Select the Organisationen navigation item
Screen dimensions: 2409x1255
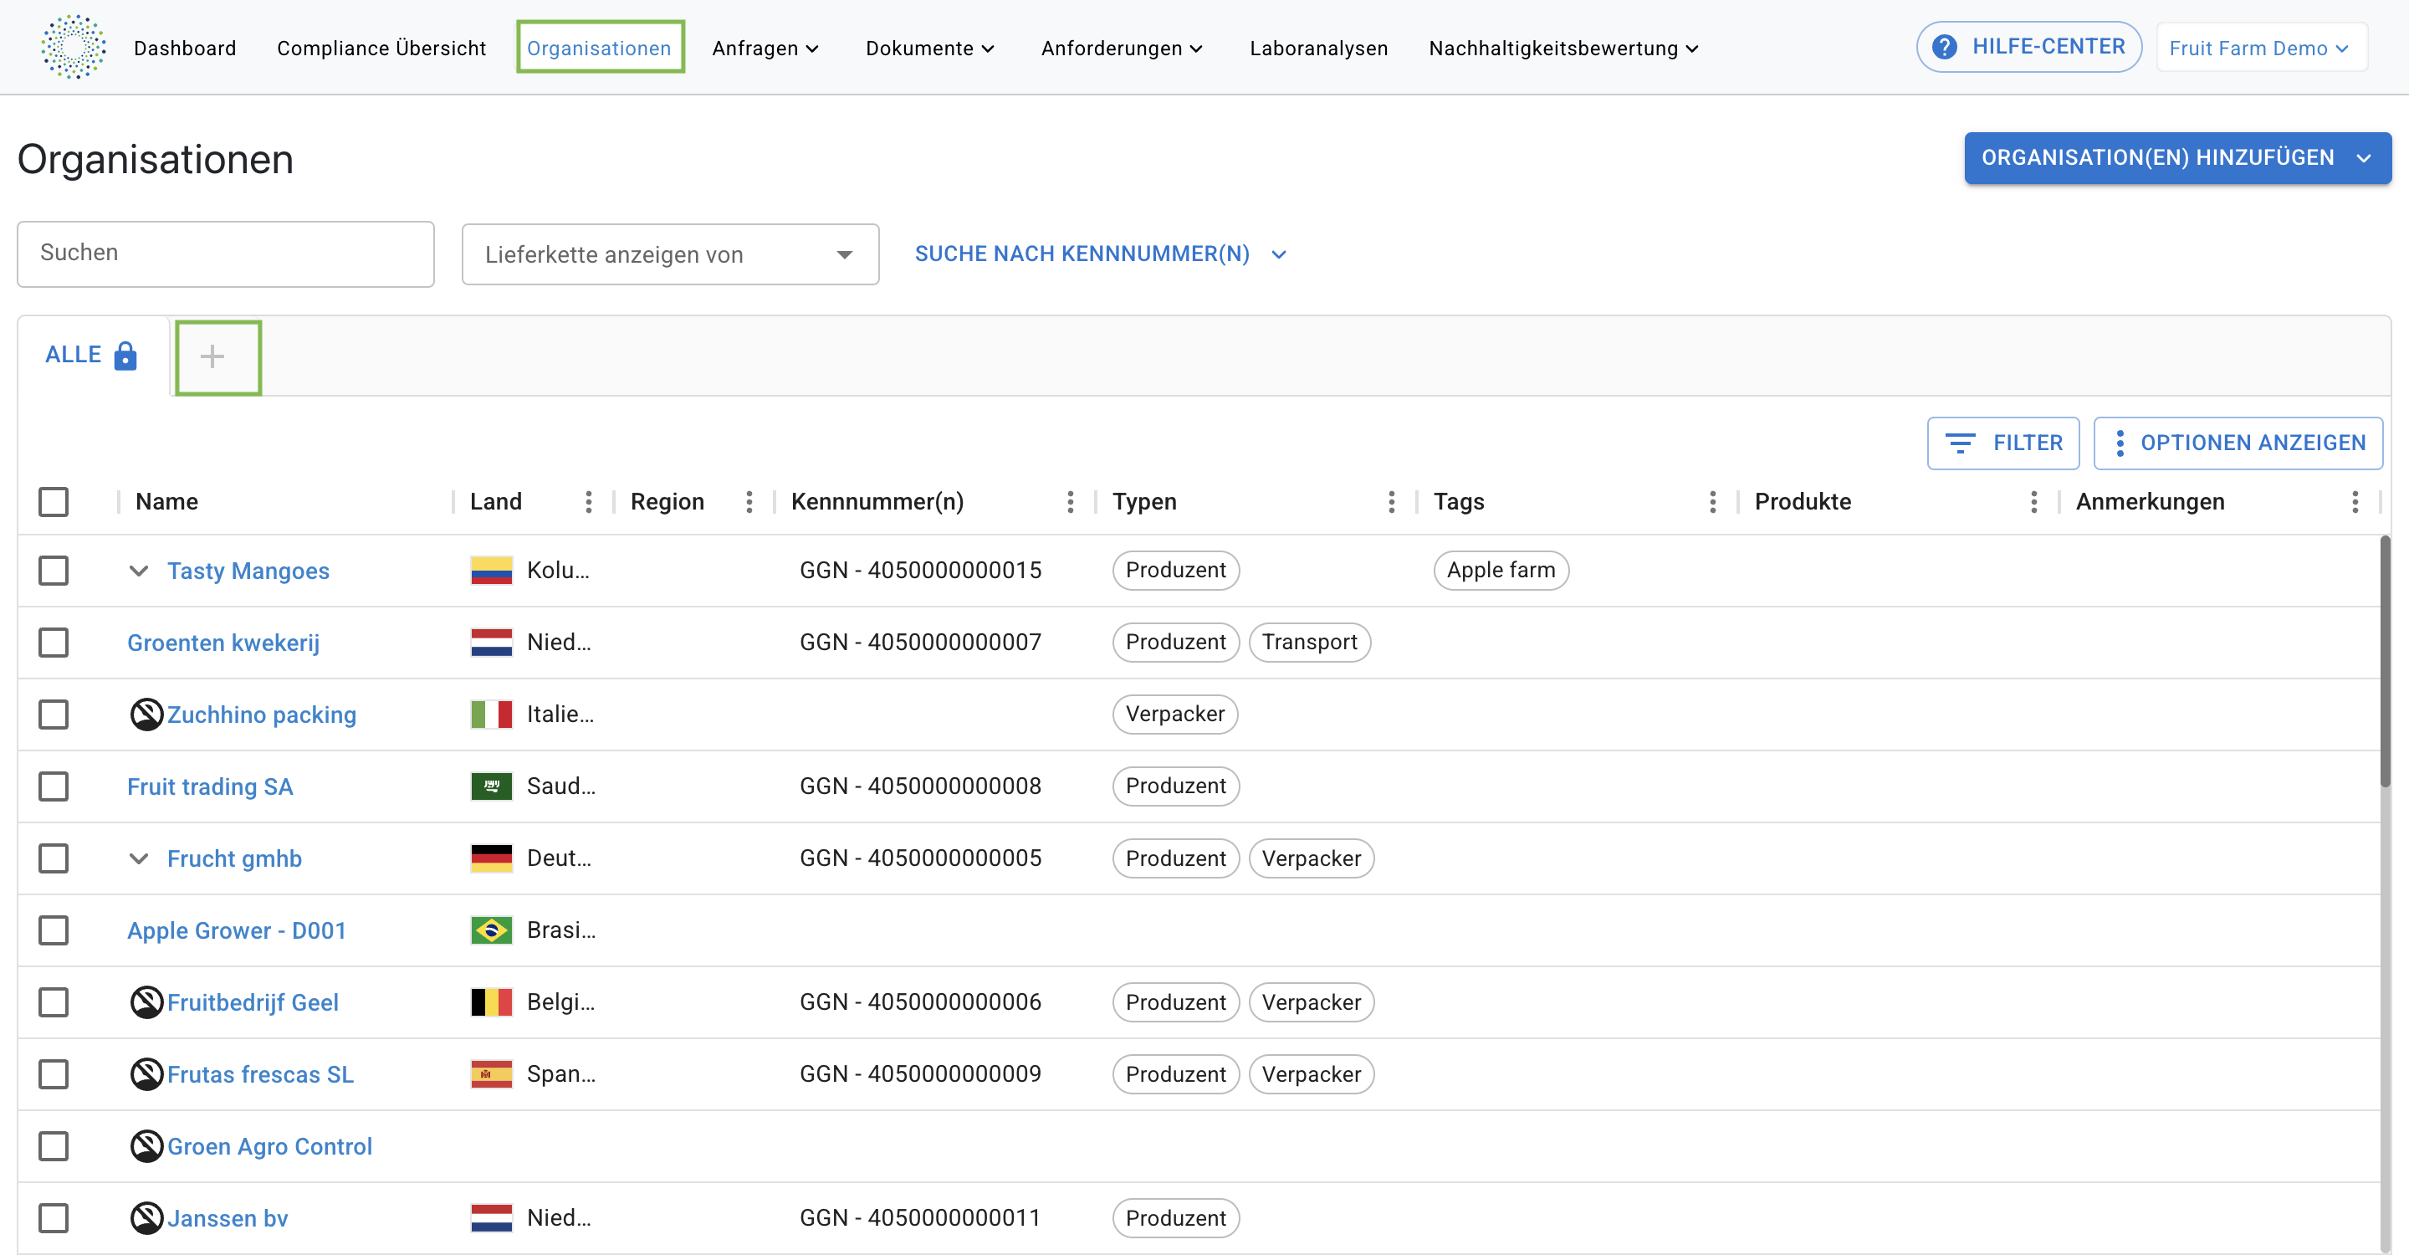[600, 48]
